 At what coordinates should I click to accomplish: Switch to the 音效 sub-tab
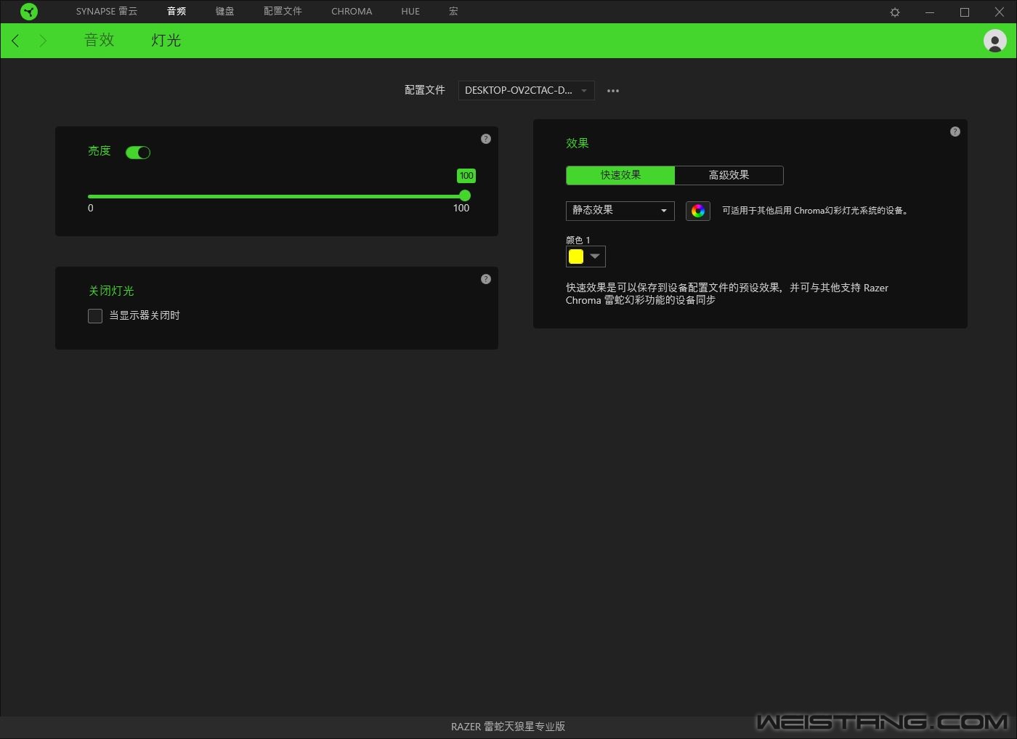100,41
